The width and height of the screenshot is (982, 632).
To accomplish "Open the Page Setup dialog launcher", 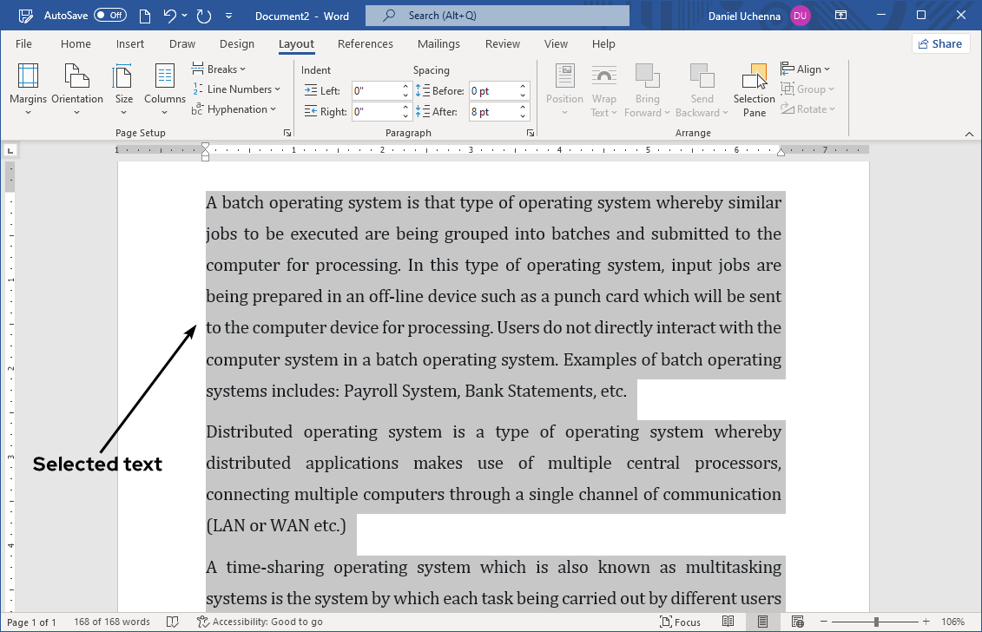I will click(x=287, y=132).
